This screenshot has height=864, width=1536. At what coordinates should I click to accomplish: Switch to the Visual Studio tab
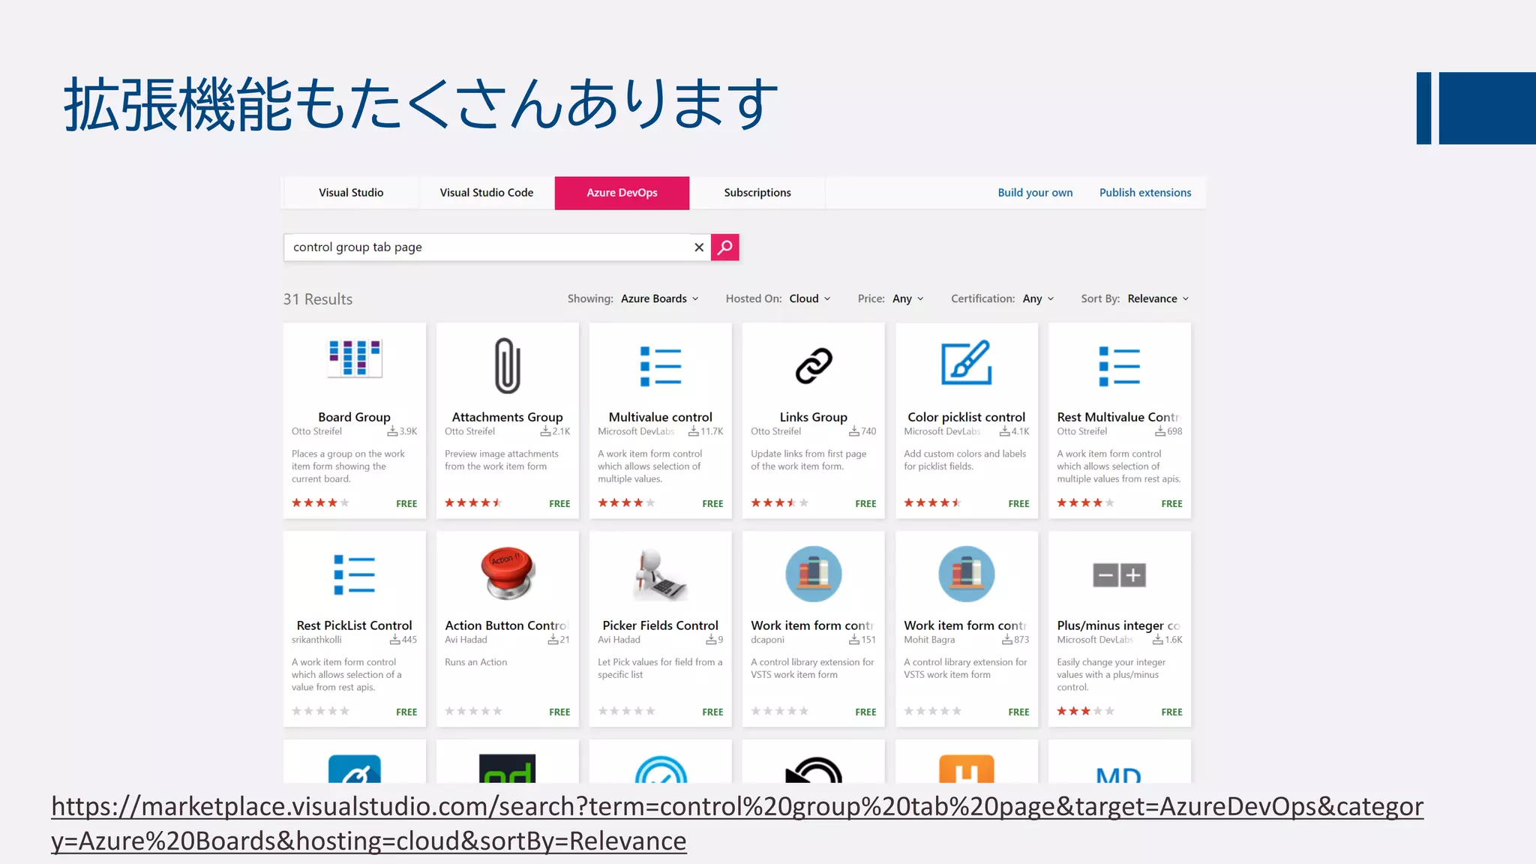tap(351, 193)
